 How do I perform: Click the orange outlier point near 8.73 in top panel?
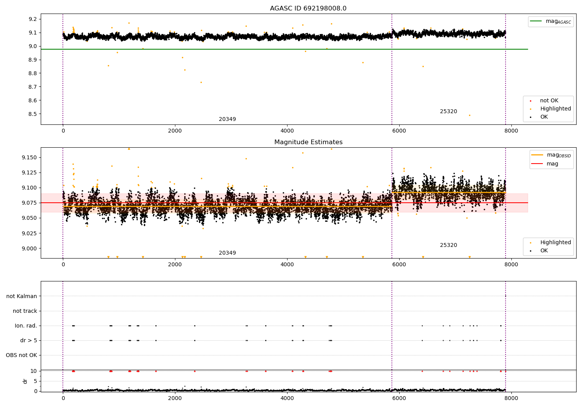(x=201, y=82)
